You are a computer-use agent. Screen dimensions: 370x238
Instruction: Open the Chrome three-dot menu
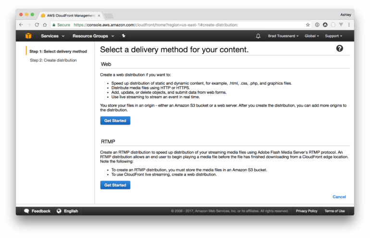(349, 25)
